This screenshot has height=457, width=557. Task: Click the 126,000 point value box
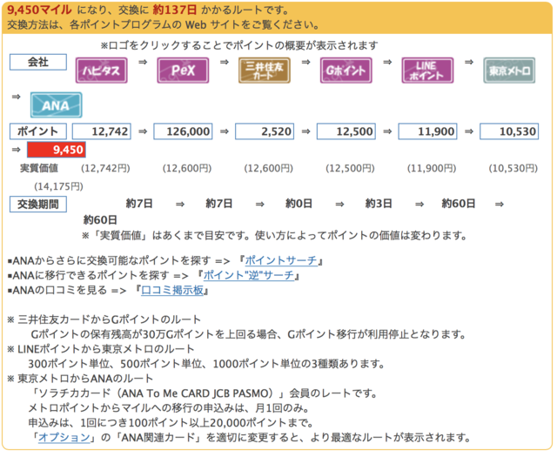click(x=183, y=131)
